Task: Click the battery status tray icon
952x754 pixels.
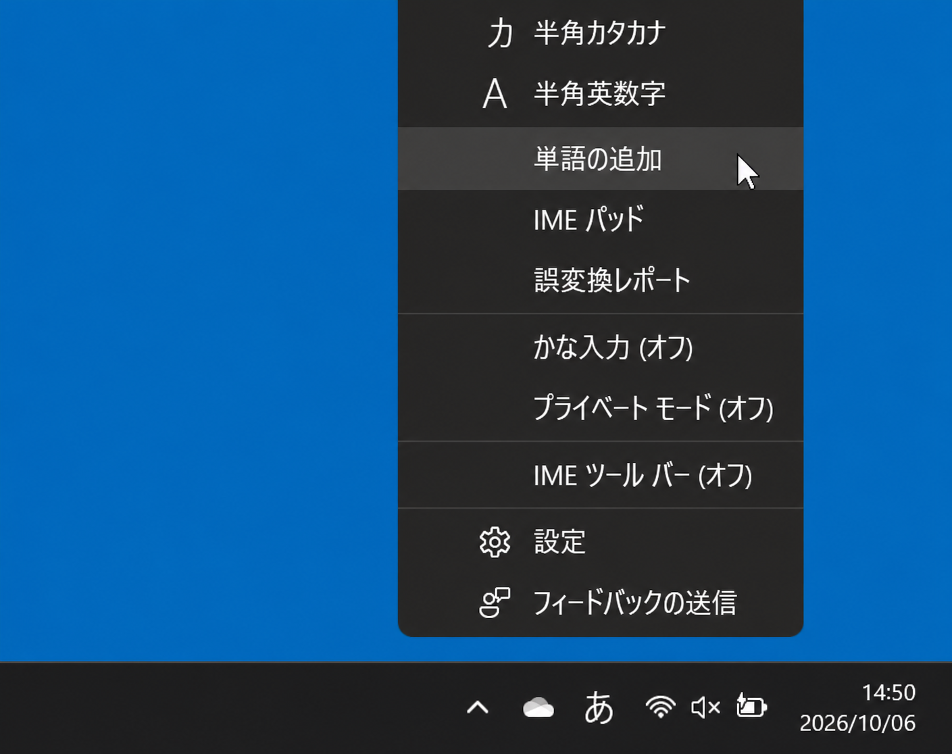Action: coord(751,707)
